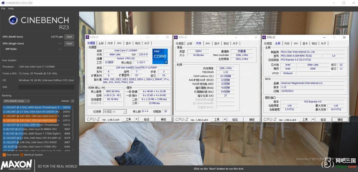This screenshot has height=172, width=358.
Task: Open the File menu in Cinebench
Action: tap(3, 8)
